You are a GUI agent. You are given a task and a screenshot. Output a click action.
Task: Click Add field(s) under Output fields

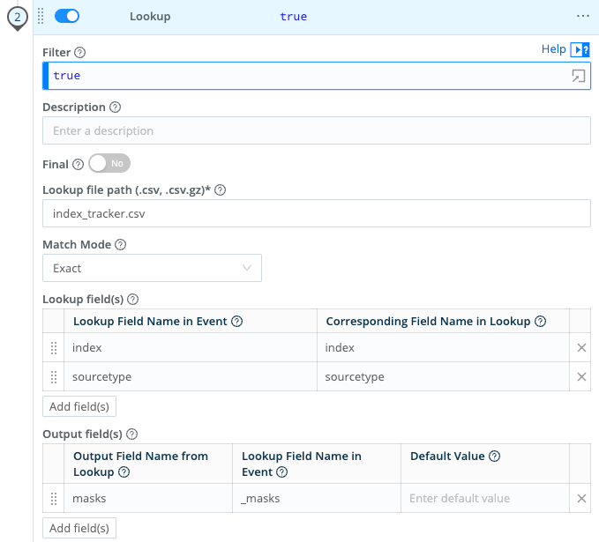point(79,528)
